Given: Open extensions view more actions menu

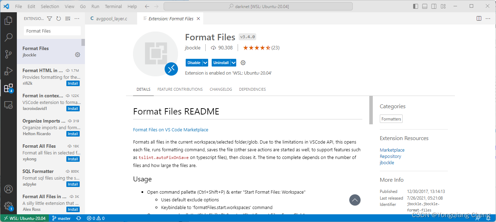Looking at the screenshot, I should (x=77, y=19).
